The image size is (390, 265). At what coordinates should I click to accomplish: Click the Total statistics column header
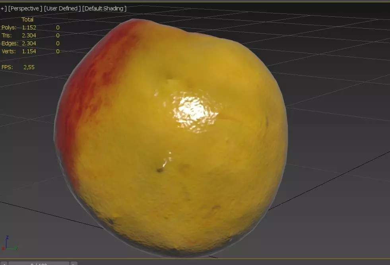(x=27, y=19)
